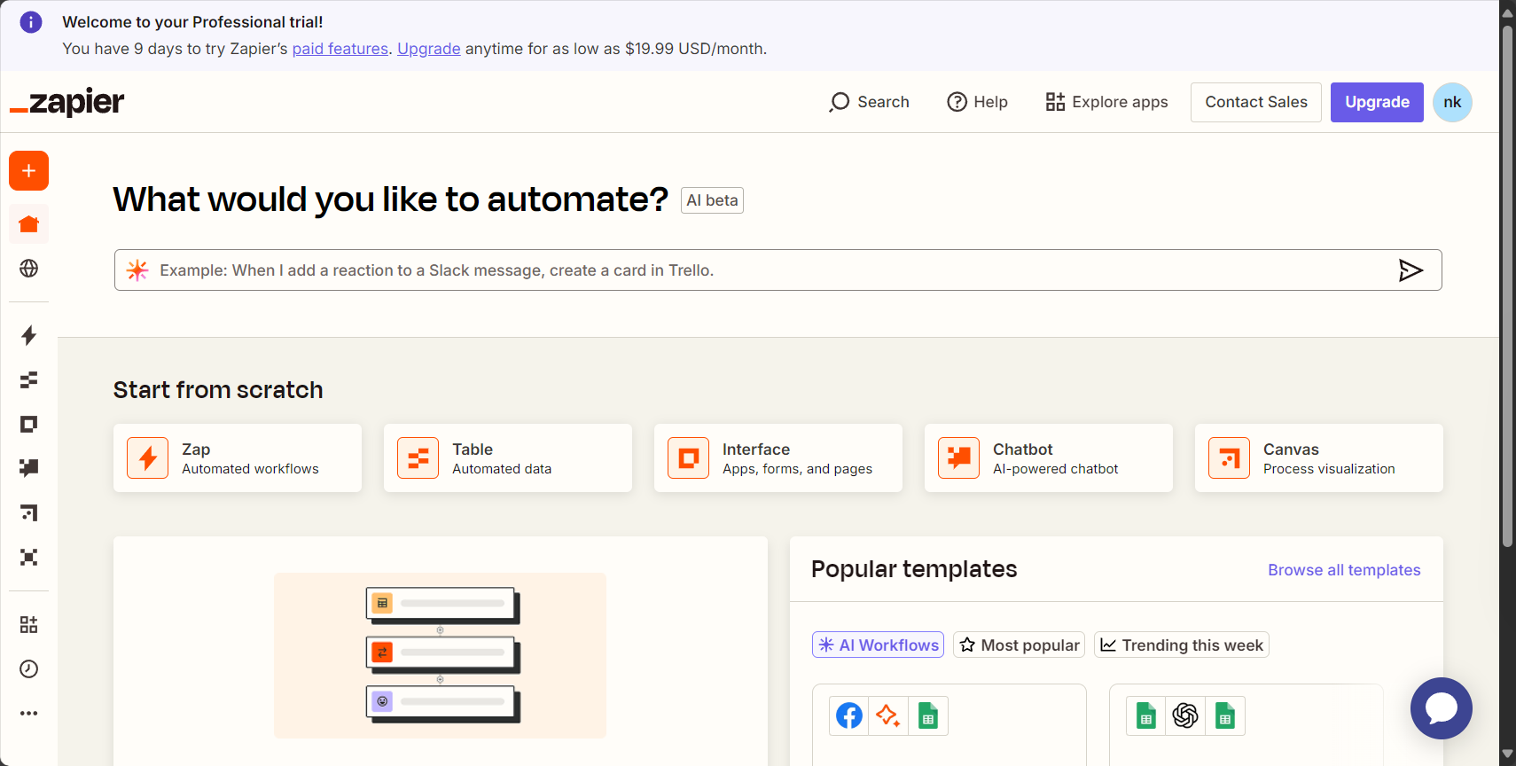This screenshot has height=766, width=1516.
Task: Open Zap History clock icon
Action: tap(28, 668)
